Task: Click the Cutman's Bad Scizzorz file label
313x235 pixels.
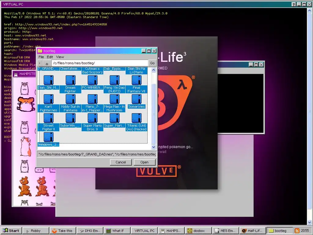Action: 92,71
